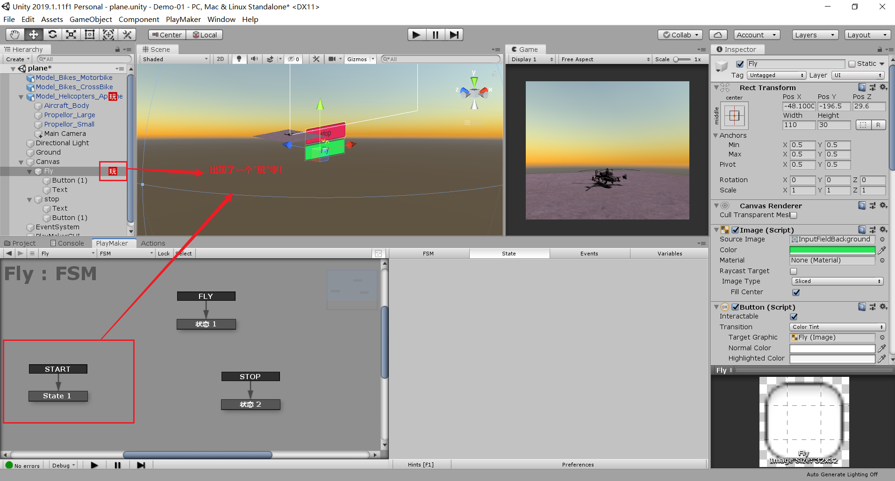Open the Shaded draw mode dropdown
Viewport: 895px width, 481px height.
point(174,59)
